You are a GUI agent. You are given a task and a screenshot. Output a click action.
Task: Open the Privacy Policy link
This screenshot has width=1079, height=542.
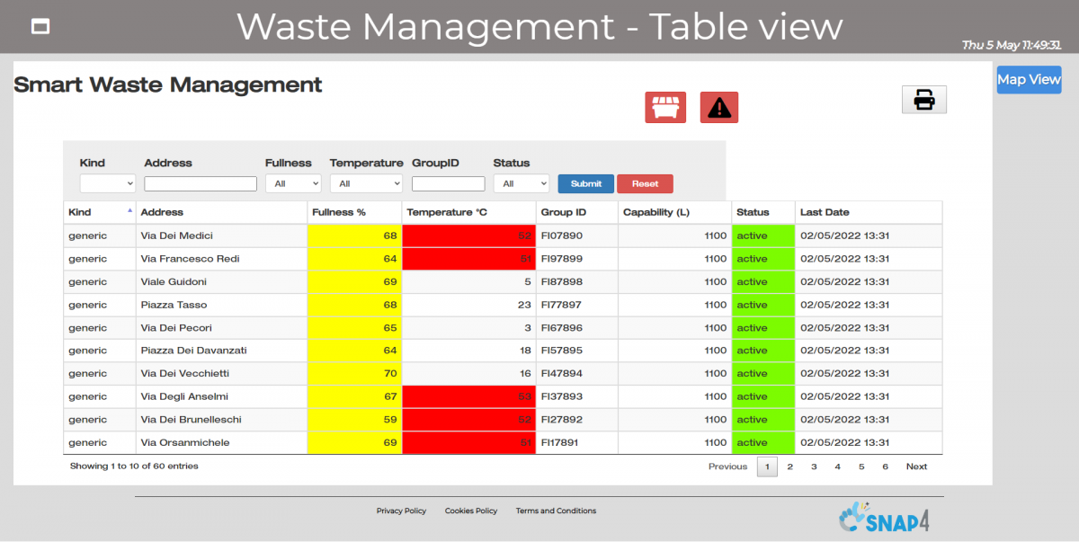point(401,511)
